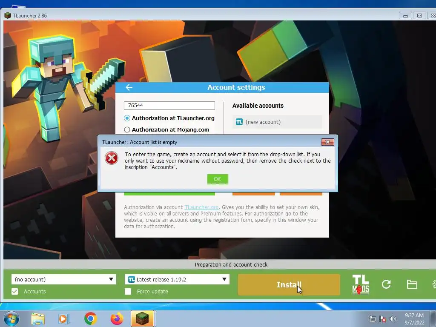Click the TLauncher taskbar icon
Viewport: 436px width, 327px height.
pos(142,318)
